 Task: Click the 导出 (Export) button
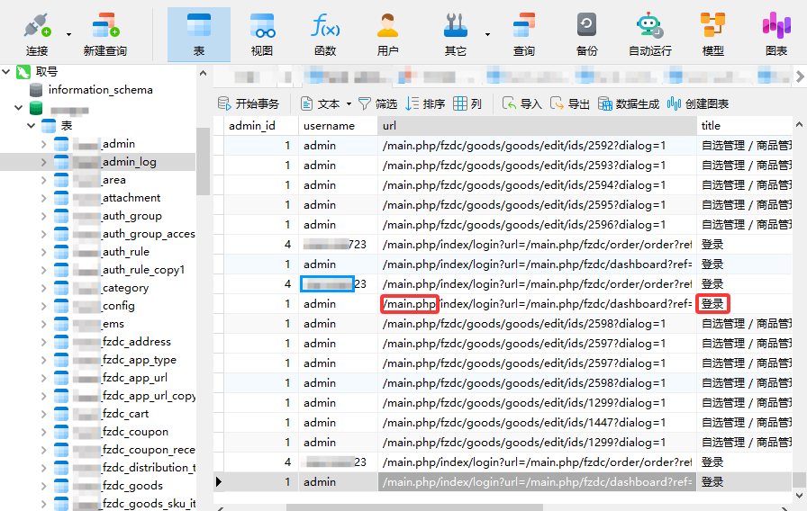coord(570,104)
